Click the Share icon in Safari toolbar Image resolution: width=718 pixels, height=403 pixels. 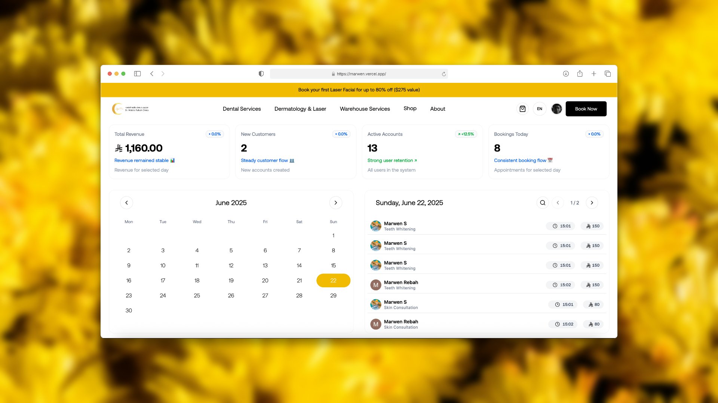tap(580, 74)
